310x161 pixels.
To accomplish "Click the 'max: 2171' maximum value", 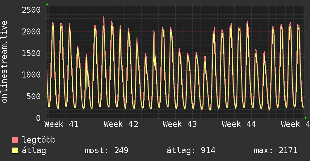I will [x=276, y=151].
